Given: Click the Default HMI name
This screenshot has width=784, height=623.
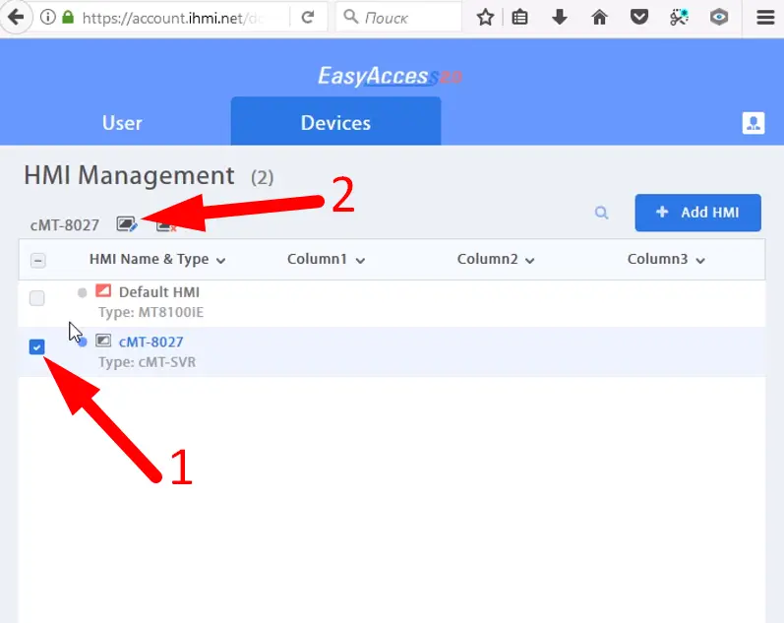Looking at the screenshot, I should 159,292.
